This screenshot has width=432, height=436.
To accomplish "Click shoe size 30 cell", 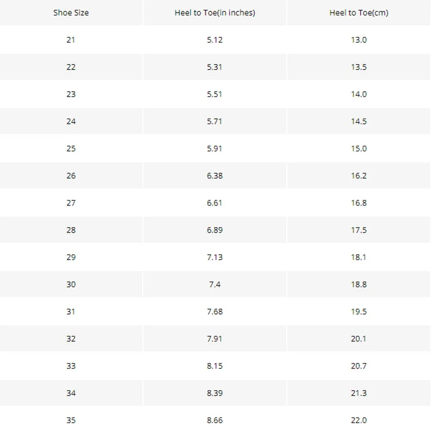I will 71,284.
